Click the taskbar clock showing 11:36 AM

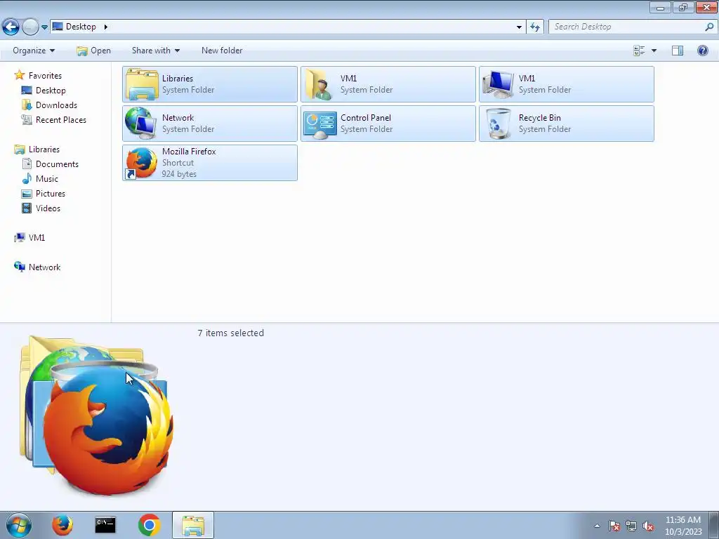tap(683, 526)
